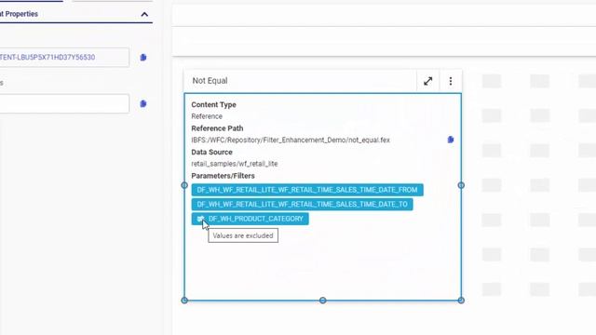Copy the Reference Path to clipboard

click(x=451, y=140)
